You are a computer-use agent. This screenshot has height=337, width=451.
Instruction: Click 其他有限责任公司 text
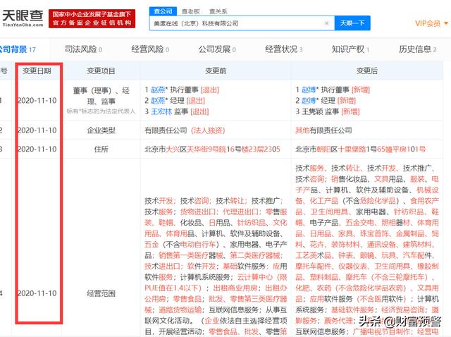click(323, 130)
